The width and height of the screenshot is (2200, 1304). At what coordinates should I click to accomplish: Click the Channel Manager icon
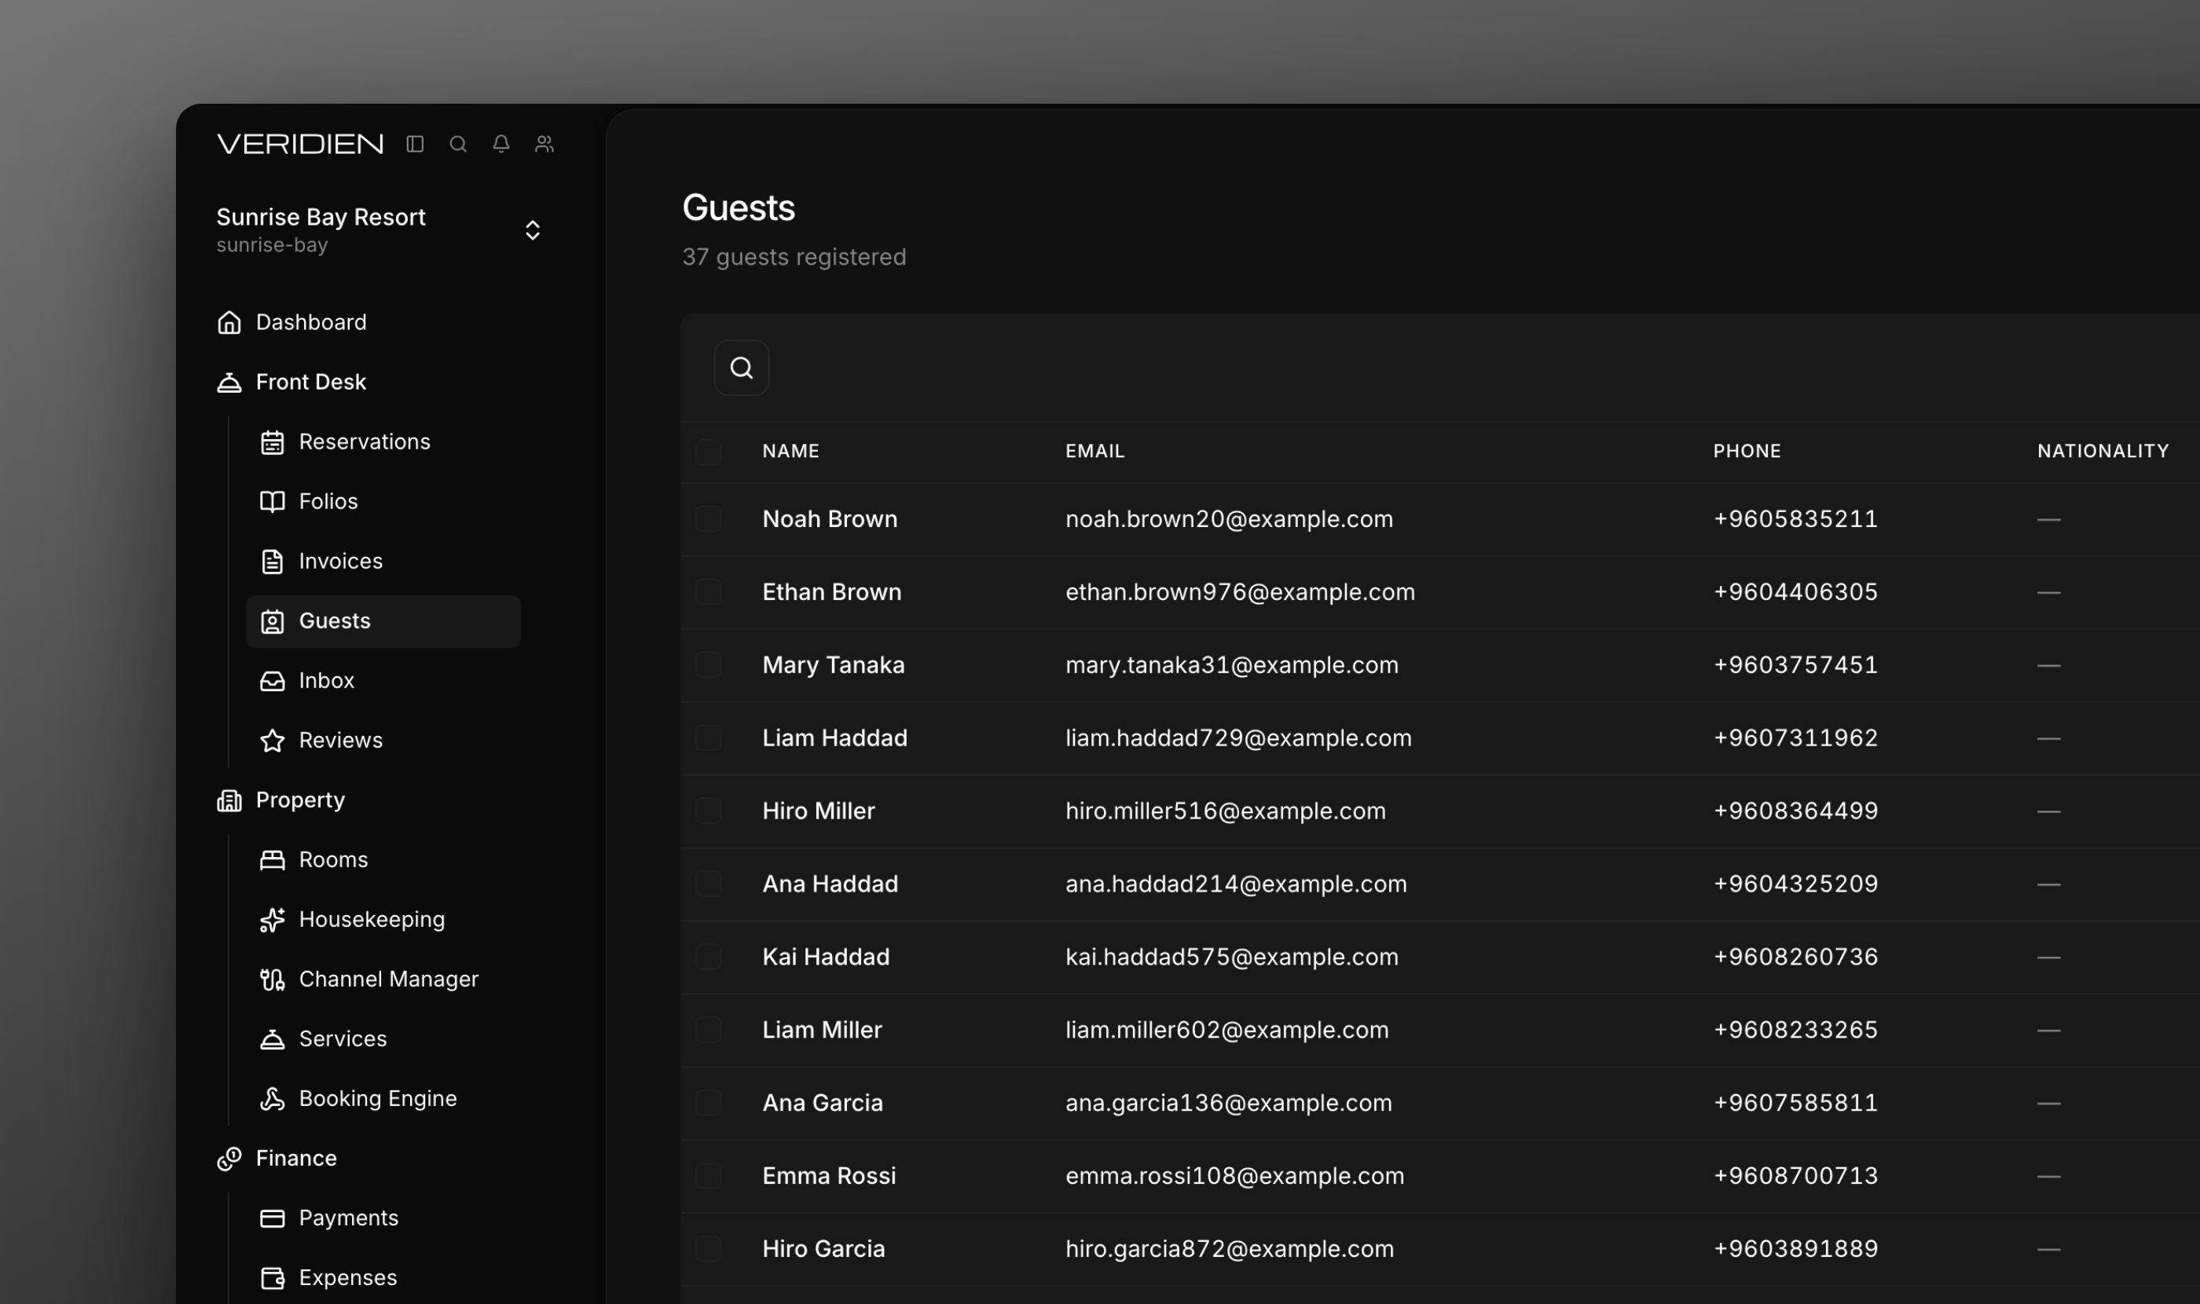pyautogui.click(x=273, y=980)
